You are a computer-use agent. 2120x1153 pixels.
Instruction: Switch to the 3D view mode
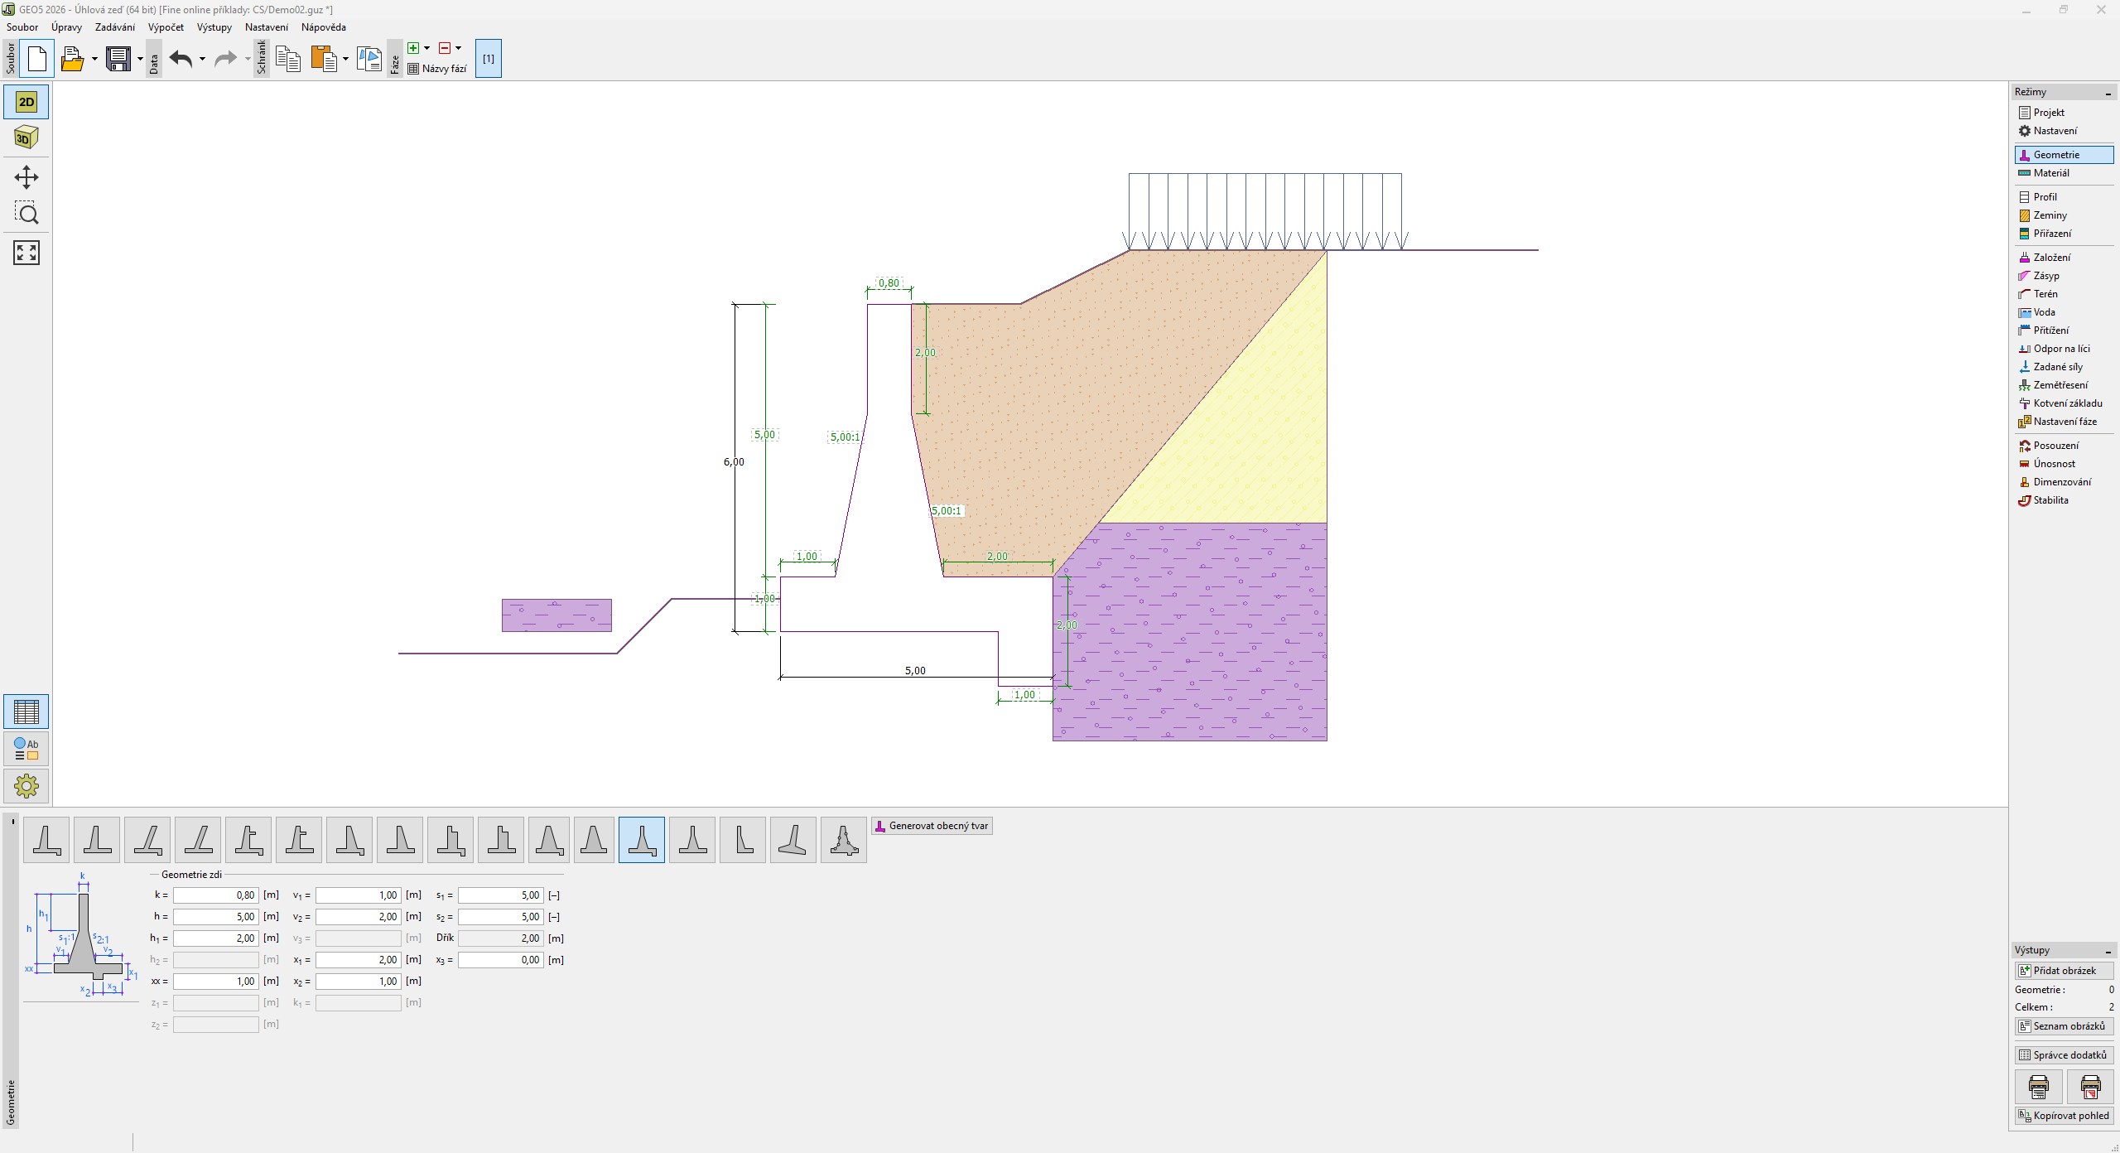pos(26,138)
